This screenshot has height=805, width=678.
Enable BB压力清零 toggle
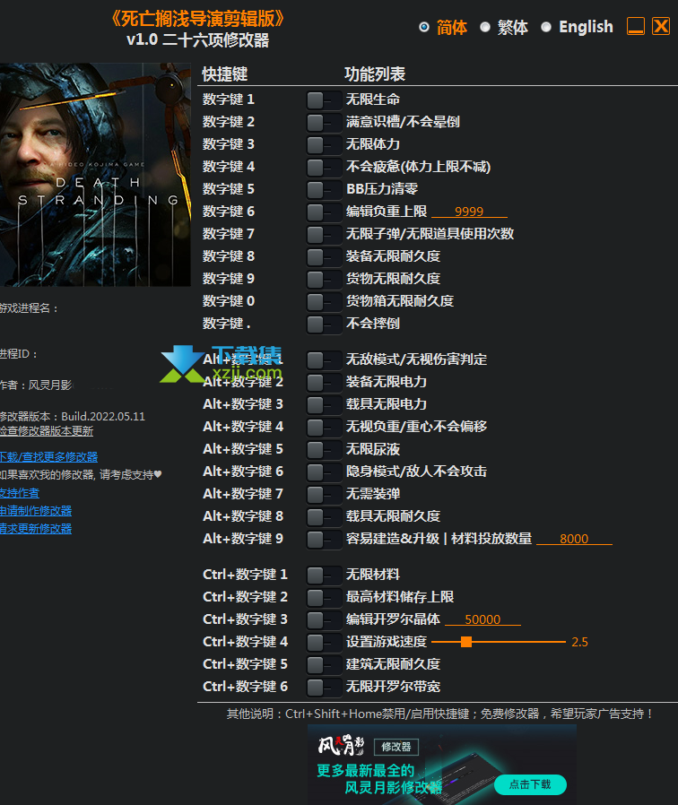point(324,190)
